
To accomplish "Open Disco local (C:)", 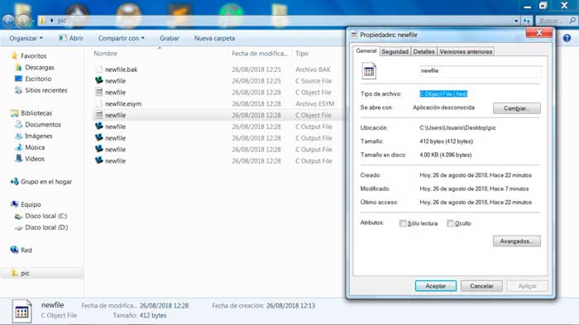I will click(45, 216).
